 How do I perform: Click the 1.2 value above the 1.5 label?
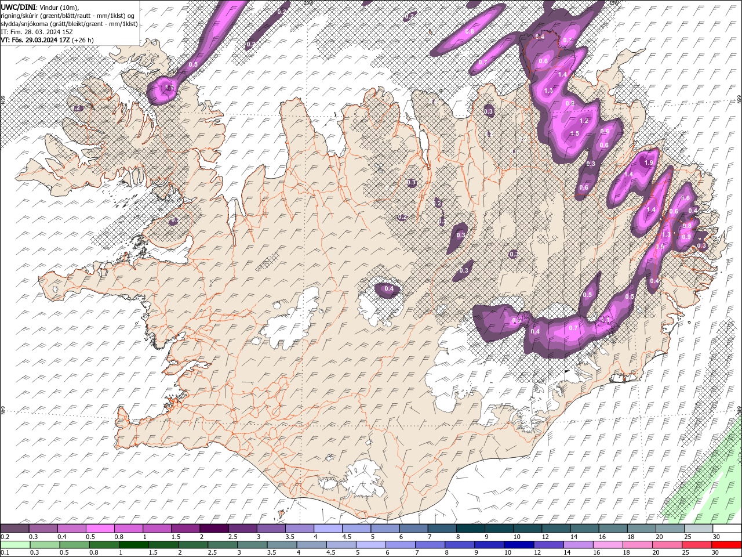click(x=584, y=121)
